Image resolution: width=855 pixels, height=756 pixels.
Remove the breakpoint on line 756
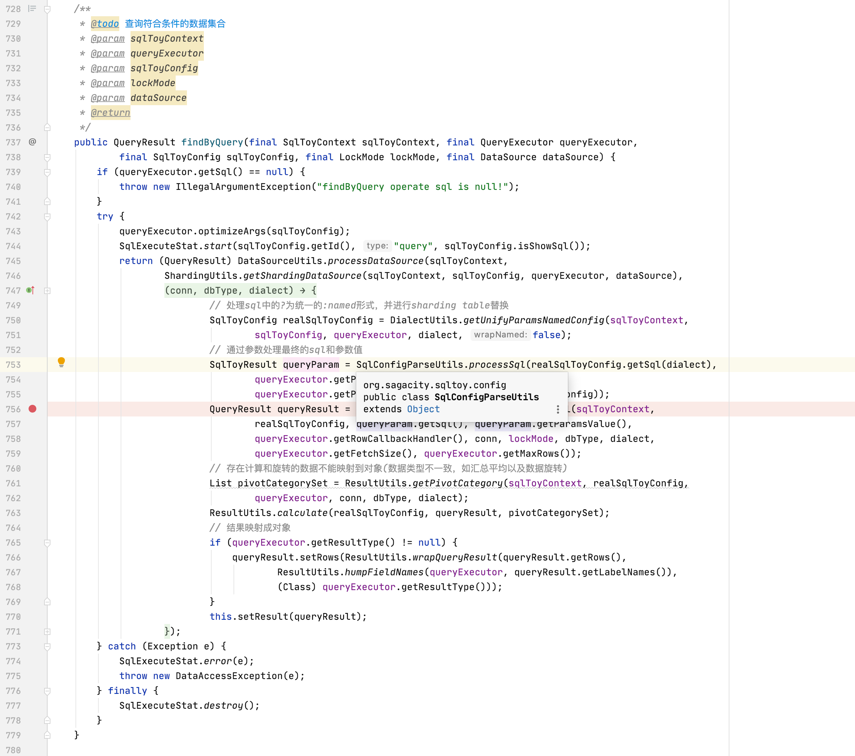point(32,409)
